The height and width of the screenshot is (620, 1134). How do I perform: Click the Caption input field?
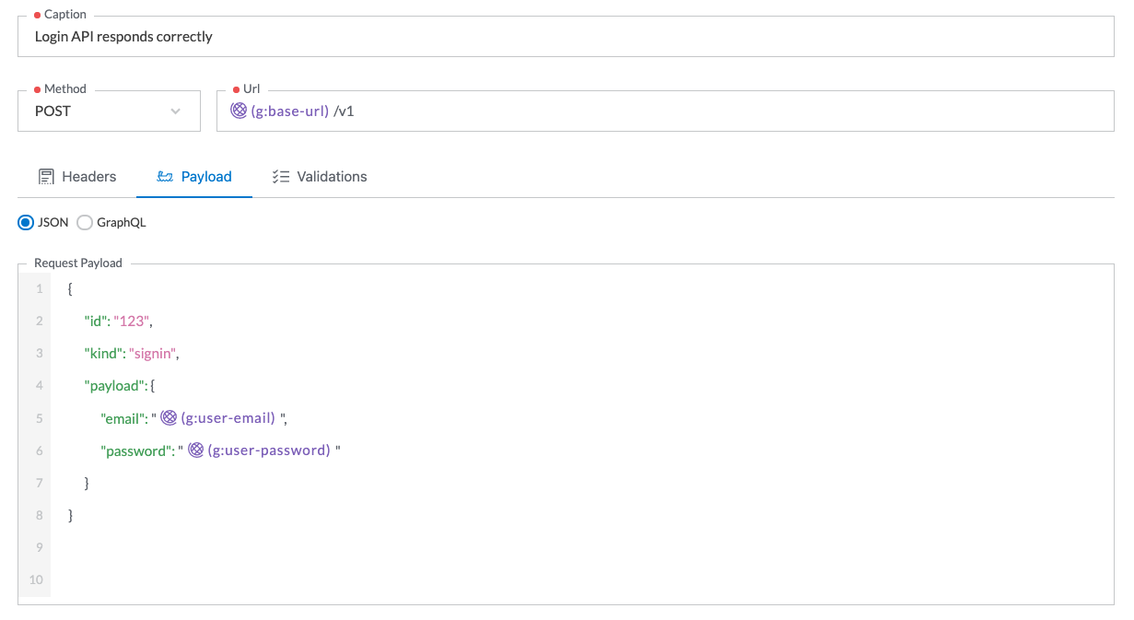click(566, 37)
